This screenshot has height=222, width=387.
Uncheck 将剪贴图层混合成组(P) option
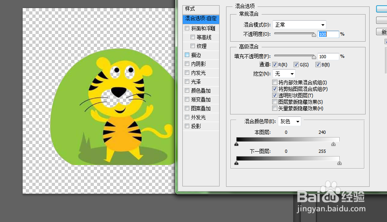click(275, 89)
